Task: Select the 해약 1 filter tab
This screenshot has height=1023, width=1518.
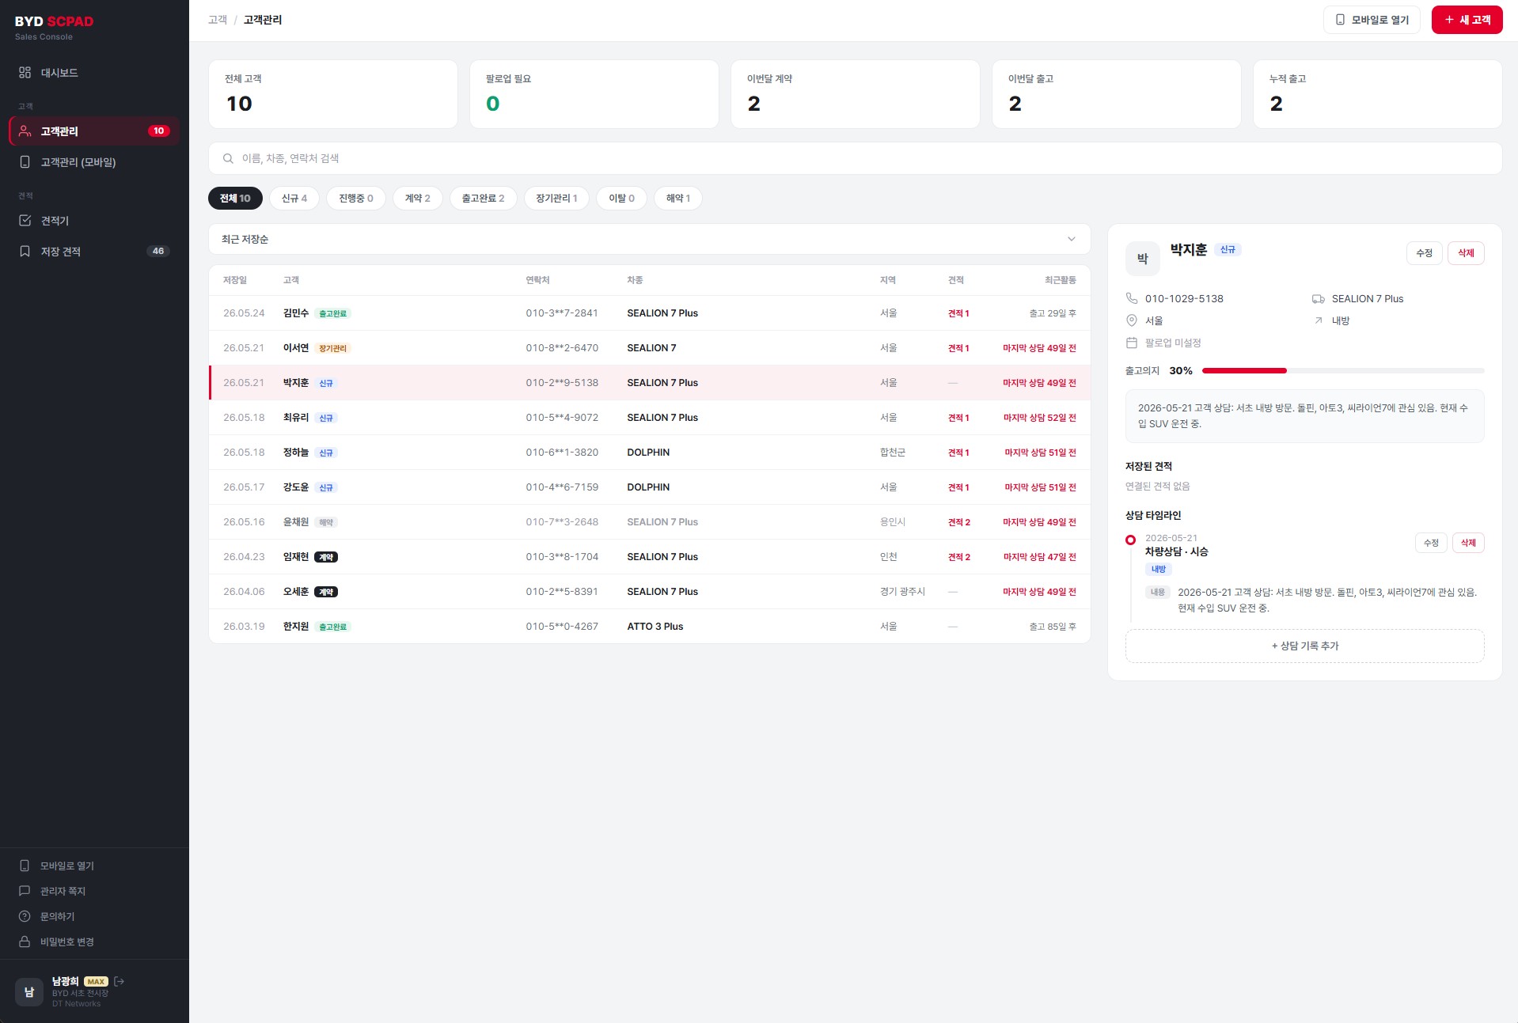Action: 678,198
